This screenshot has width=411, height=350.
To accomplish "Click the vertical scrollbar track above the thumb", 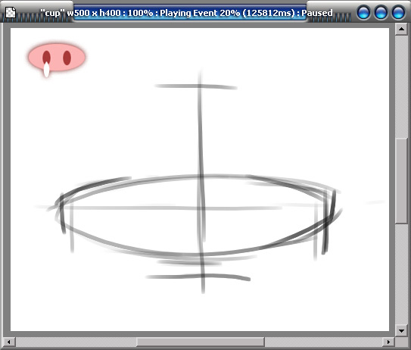I will (x=401, y=86).
